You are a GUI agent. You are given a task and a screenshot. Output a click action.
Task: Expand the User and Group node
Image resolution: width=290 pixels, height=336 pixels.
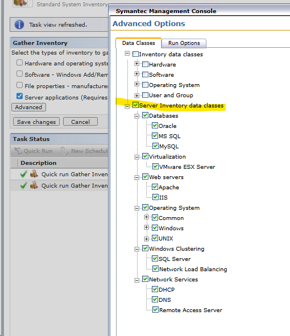[136, 96]
